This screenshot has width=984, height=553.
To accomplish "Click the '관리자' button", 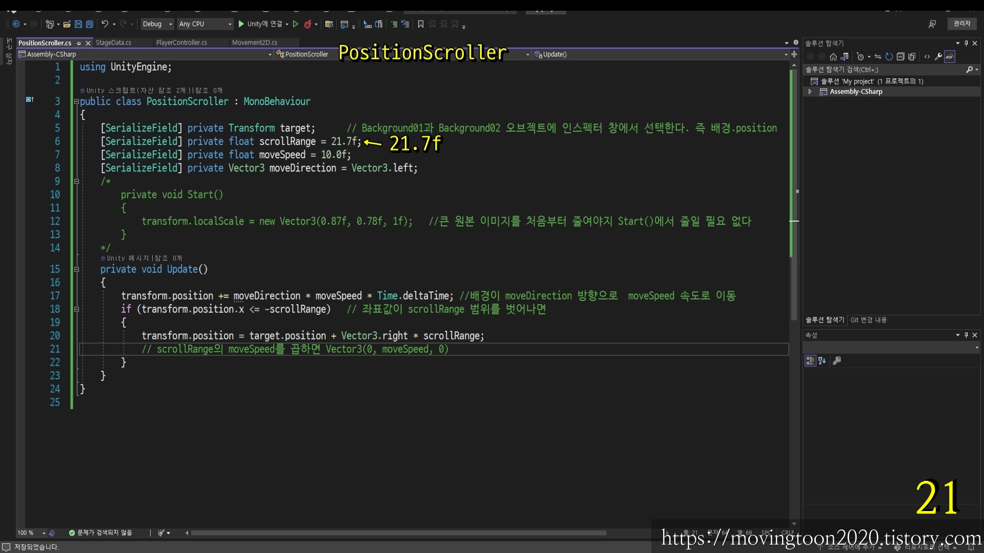I will [x=962, y=24].
